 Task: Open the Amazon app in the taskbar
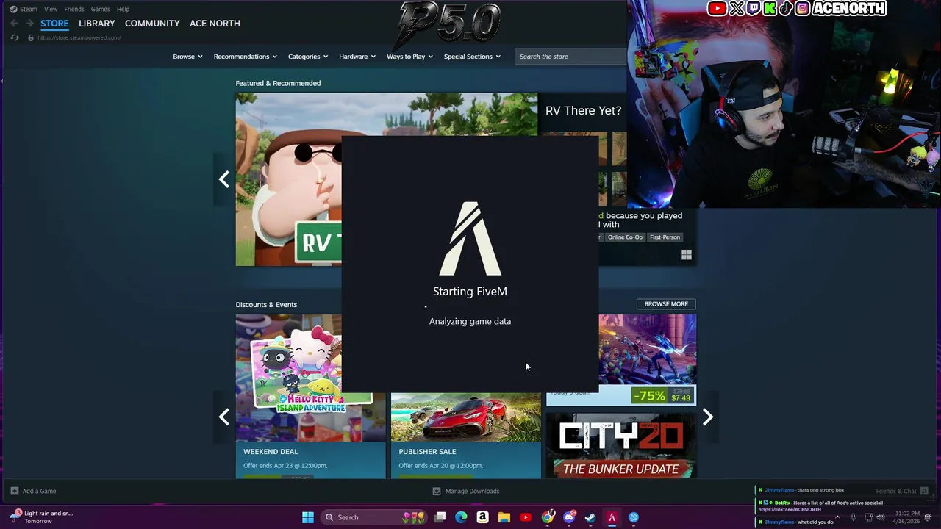[x=482, y=517]
